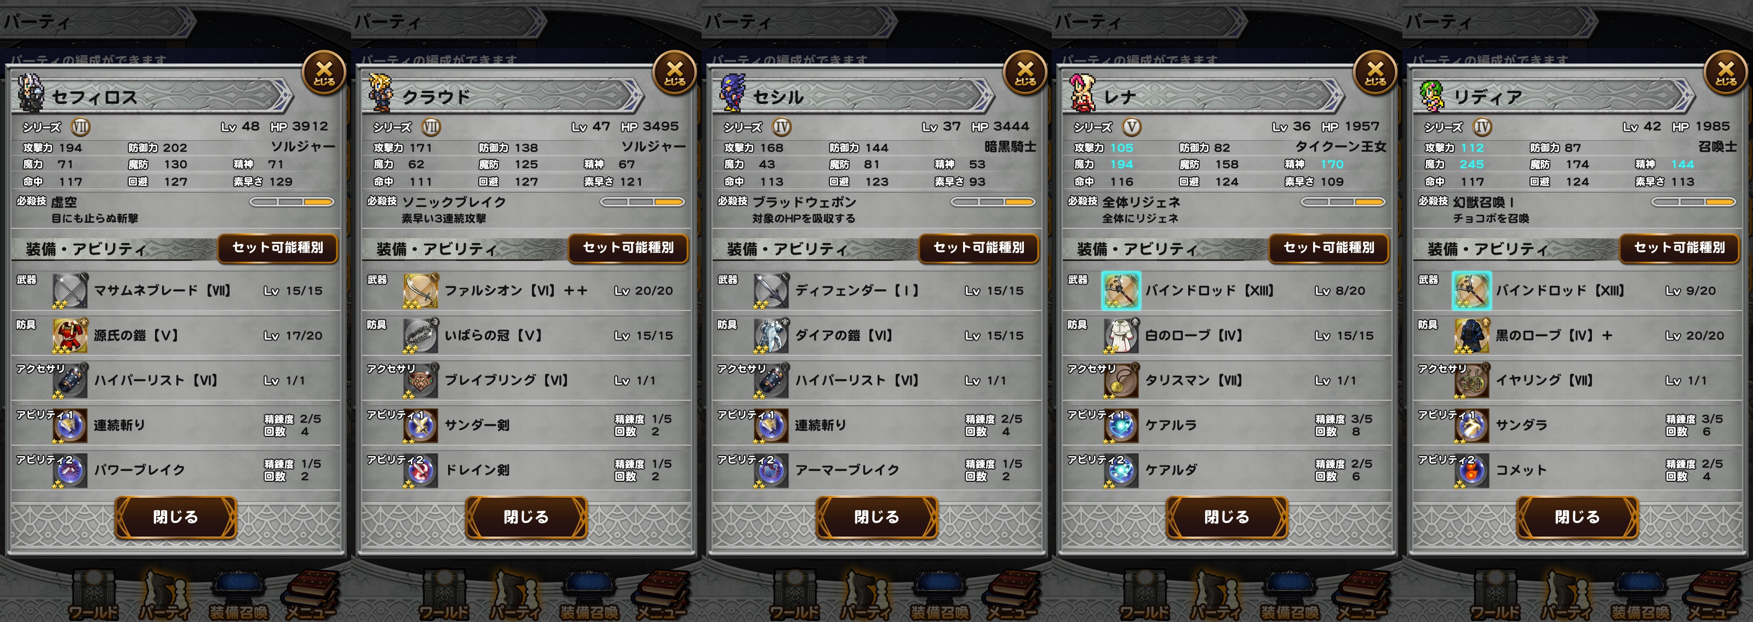
Task: Select Rydia's コメット ability icon
Action: 1471,470
